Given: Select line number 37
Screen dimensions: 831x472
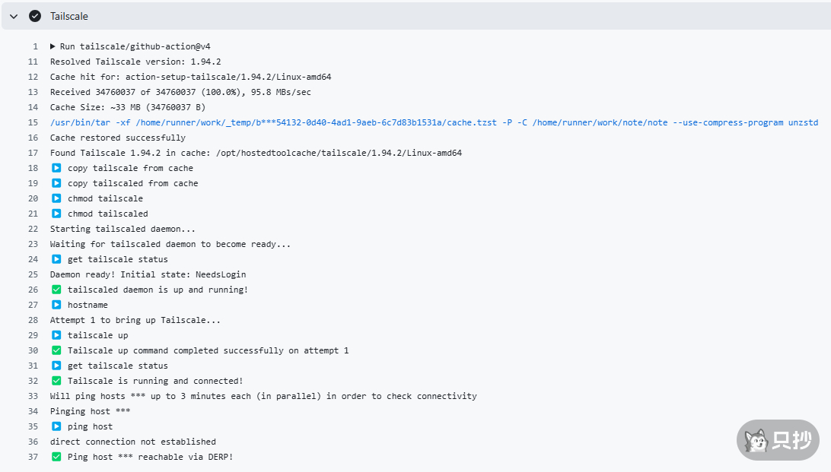Looking at the screenshot, I should [x=33, y=458].
